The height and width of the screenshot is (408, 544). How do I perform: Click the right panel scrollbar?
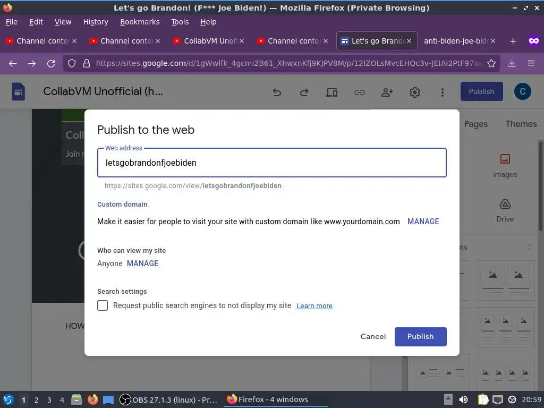pyautogui.click(x=540, y=186)
